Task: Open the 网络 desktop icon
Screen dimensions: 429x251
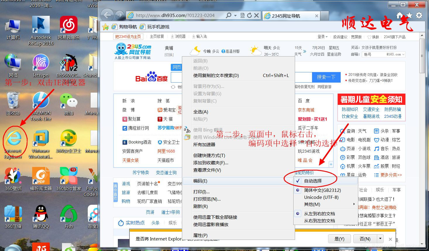Action: click(x=13, y=66)
